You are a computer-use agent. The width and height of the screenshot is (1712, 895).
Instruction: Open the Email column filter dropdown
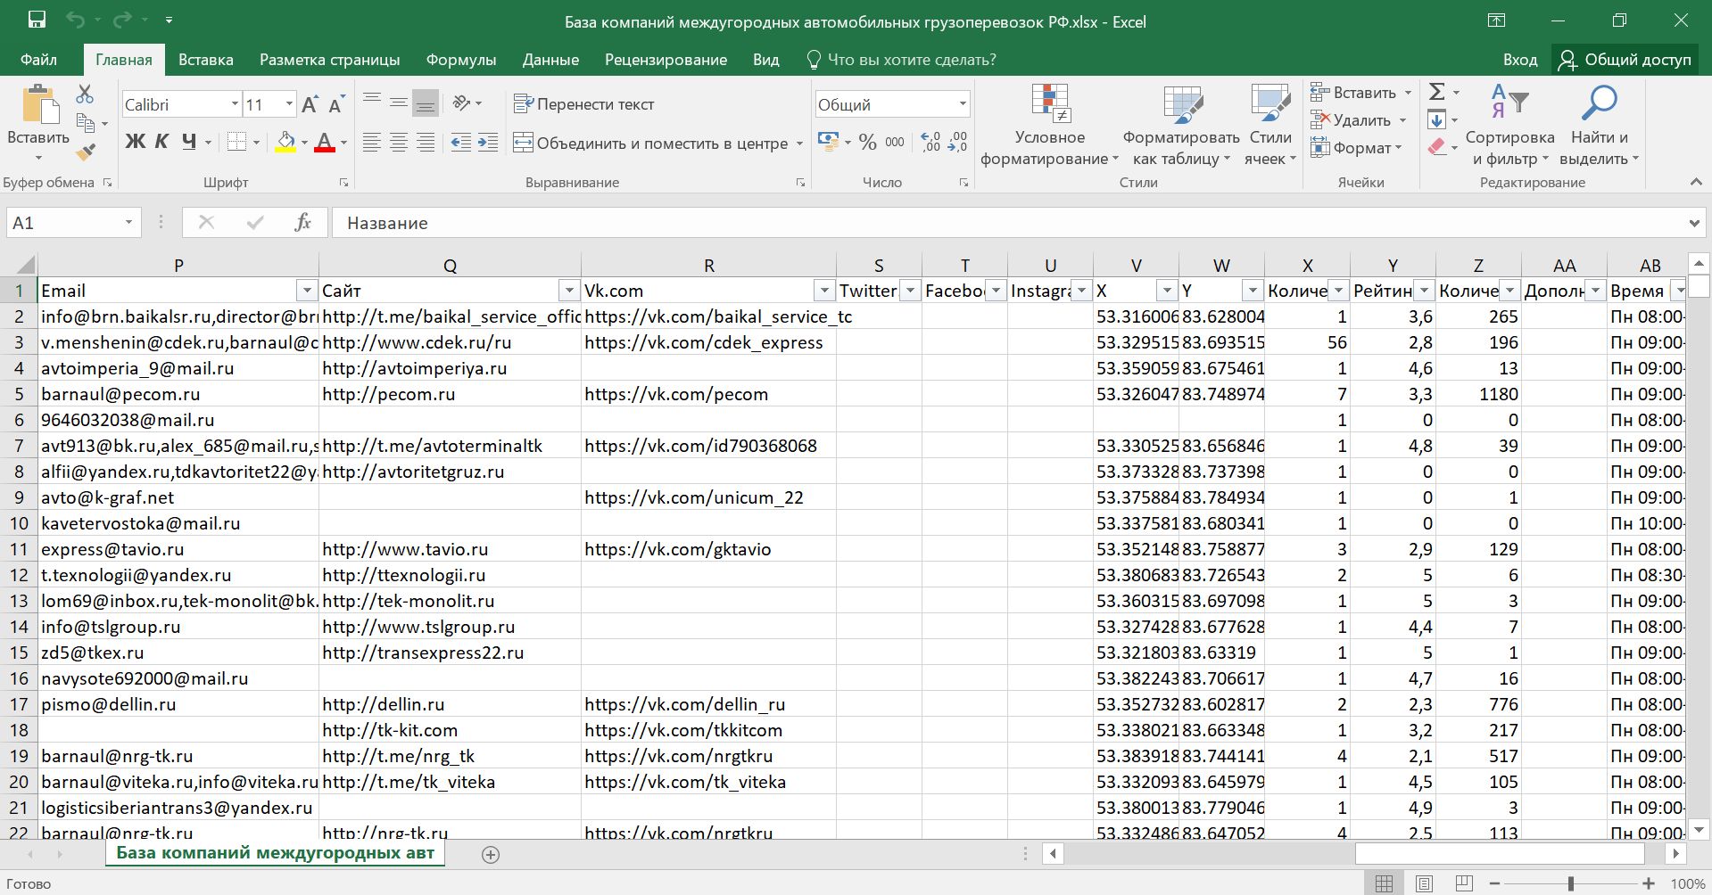click(x=306, y=291)
